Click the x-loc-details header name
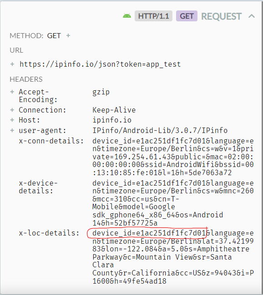Viewport: 263px width, 295px height. (49, 233)
